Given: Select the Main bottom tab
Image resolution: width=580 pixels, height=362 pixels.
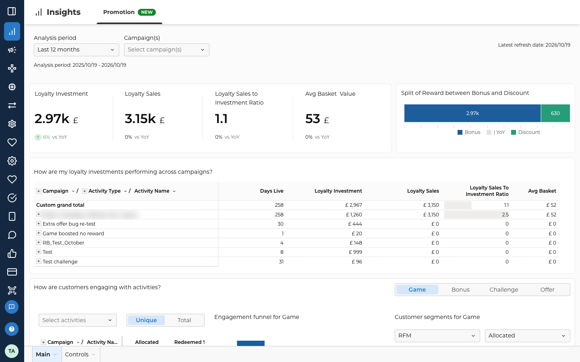Looking at the screenshot, I should tap(47, 354).
